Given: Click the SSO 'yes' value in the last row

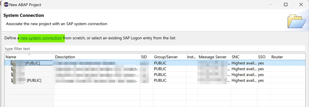Looking at the screenshot, I should (x=261, y=80).
